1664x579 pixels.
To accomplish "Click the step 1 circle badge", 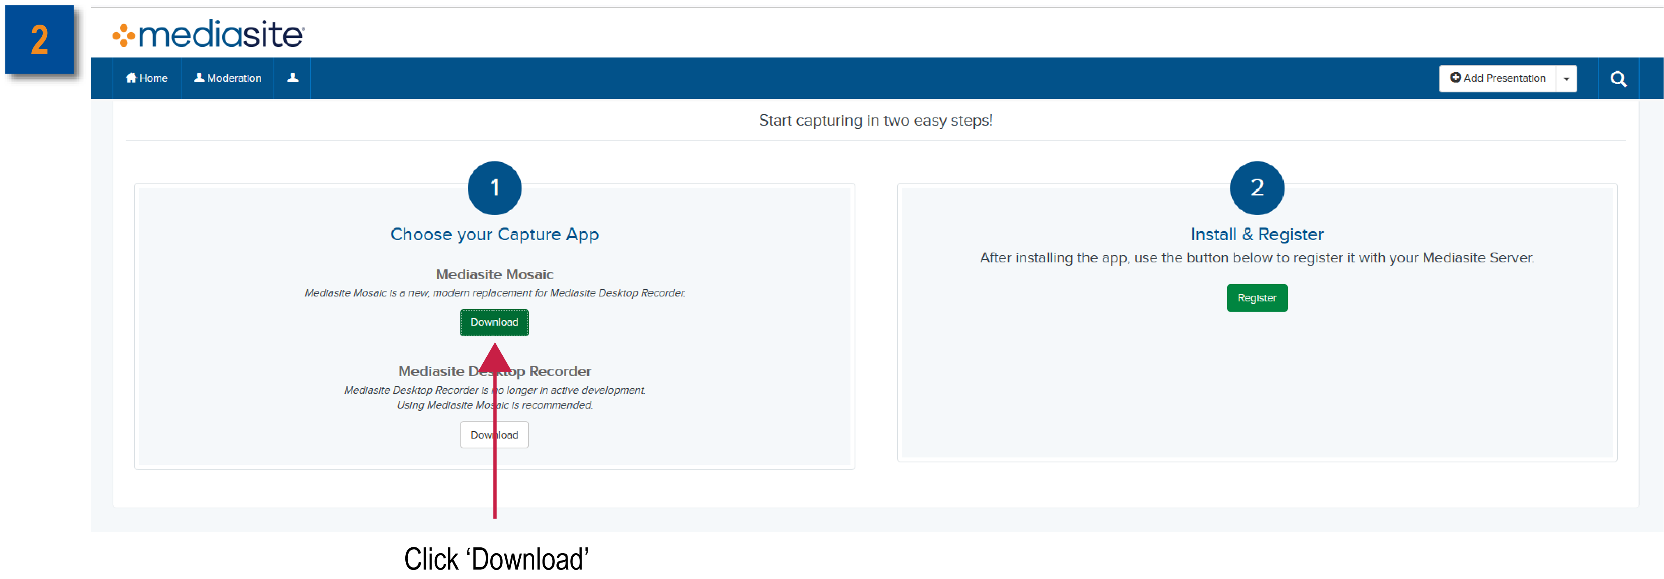I will [494, 188].
